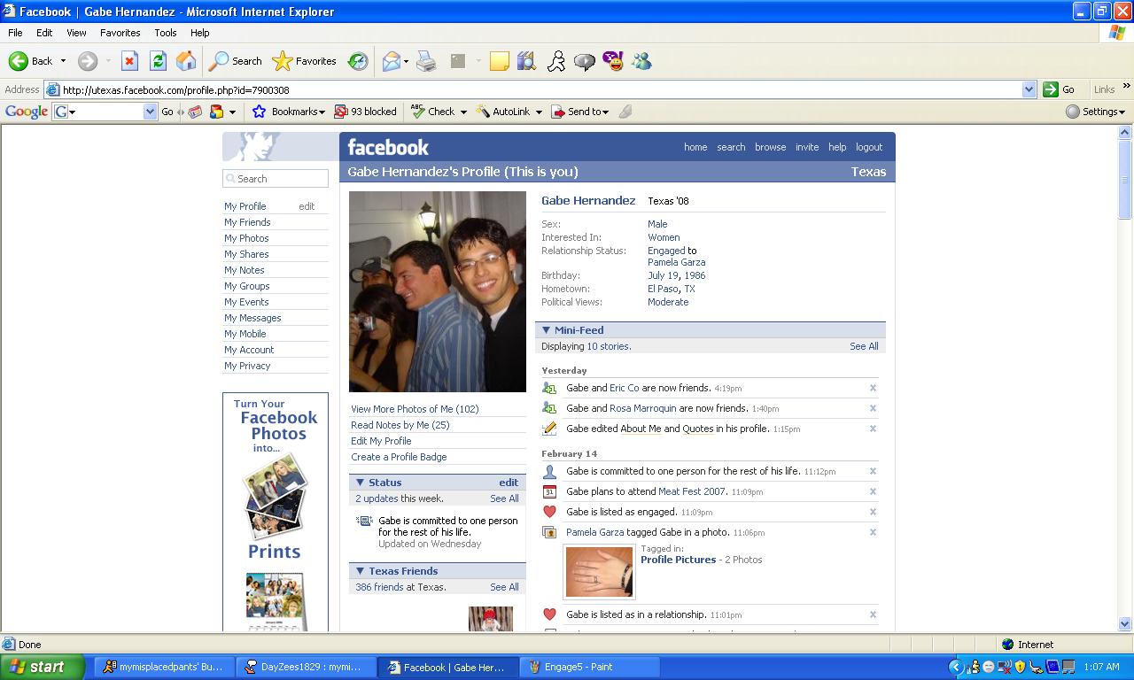Expand the Bookmarks dropdown arrow
1134x680 pixels.
(x=322, y=112)
